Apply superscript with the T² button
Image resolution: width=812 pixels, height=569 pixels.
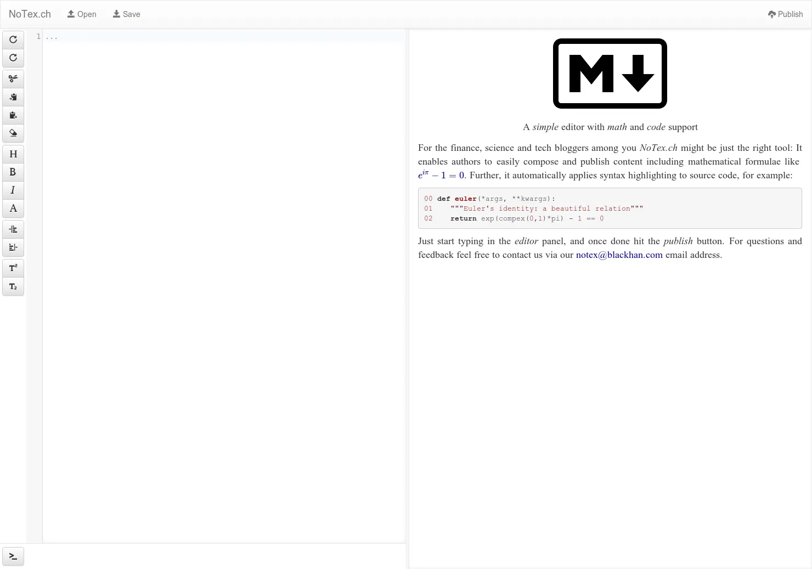coord(13,268)
